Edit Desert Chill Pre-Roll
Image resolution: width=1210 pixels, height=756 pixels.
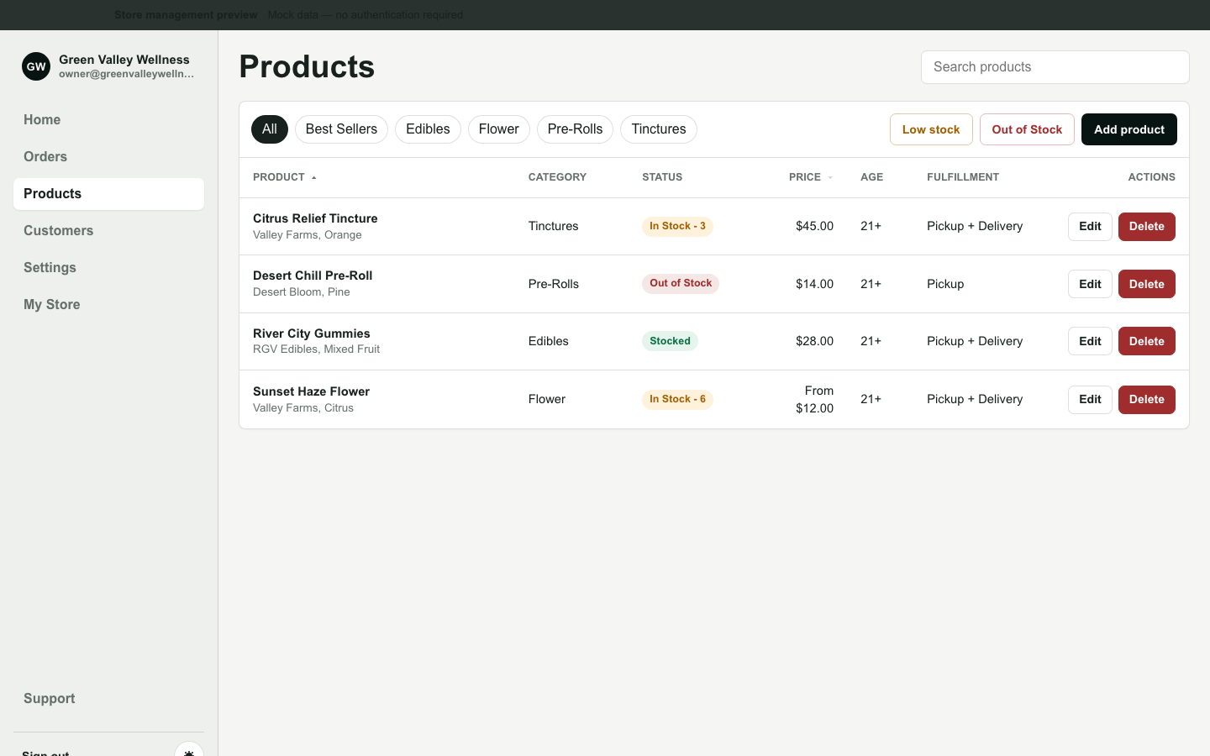point(1090,284)
